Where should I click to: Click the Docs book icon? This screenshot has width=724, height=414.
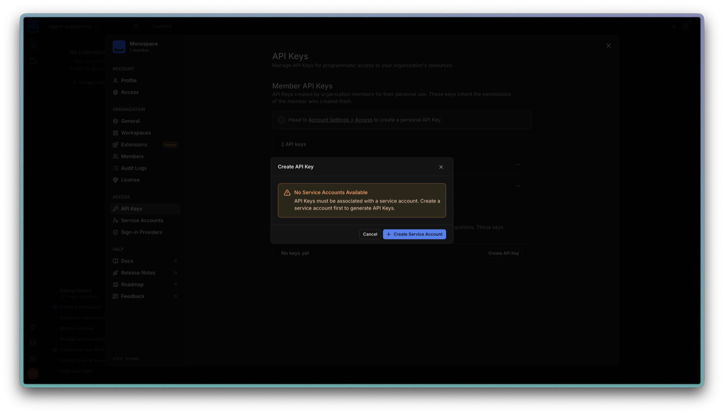115,261
